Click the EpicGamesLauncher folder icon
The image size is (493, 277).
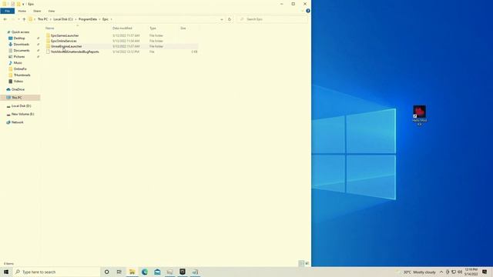click(x=48, y=36)
